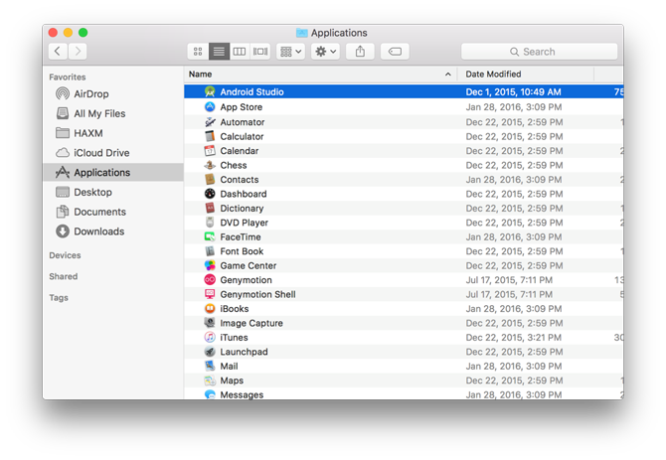Viewport: 666px width, 460px height.
Task: Expand the Shared sidebar section
Action: tap(64, 276)
